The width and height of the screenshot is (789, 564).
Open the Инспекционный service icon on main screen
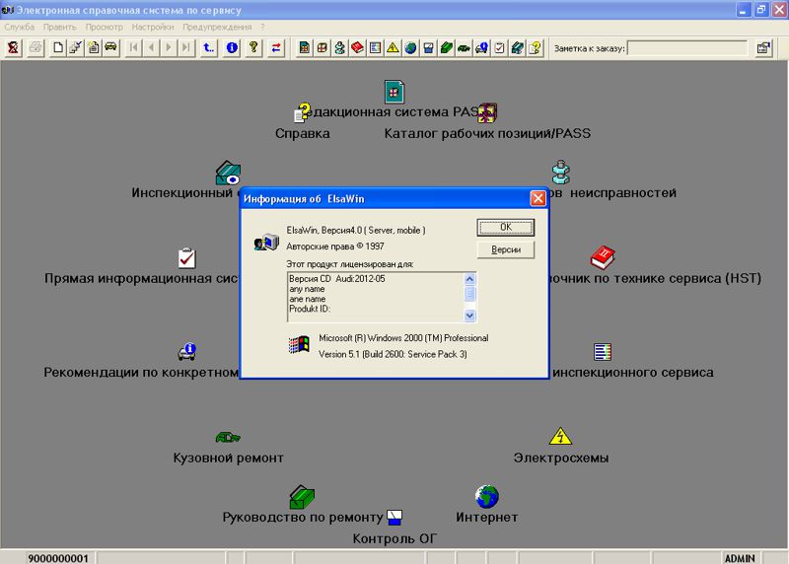click(228, 173)
